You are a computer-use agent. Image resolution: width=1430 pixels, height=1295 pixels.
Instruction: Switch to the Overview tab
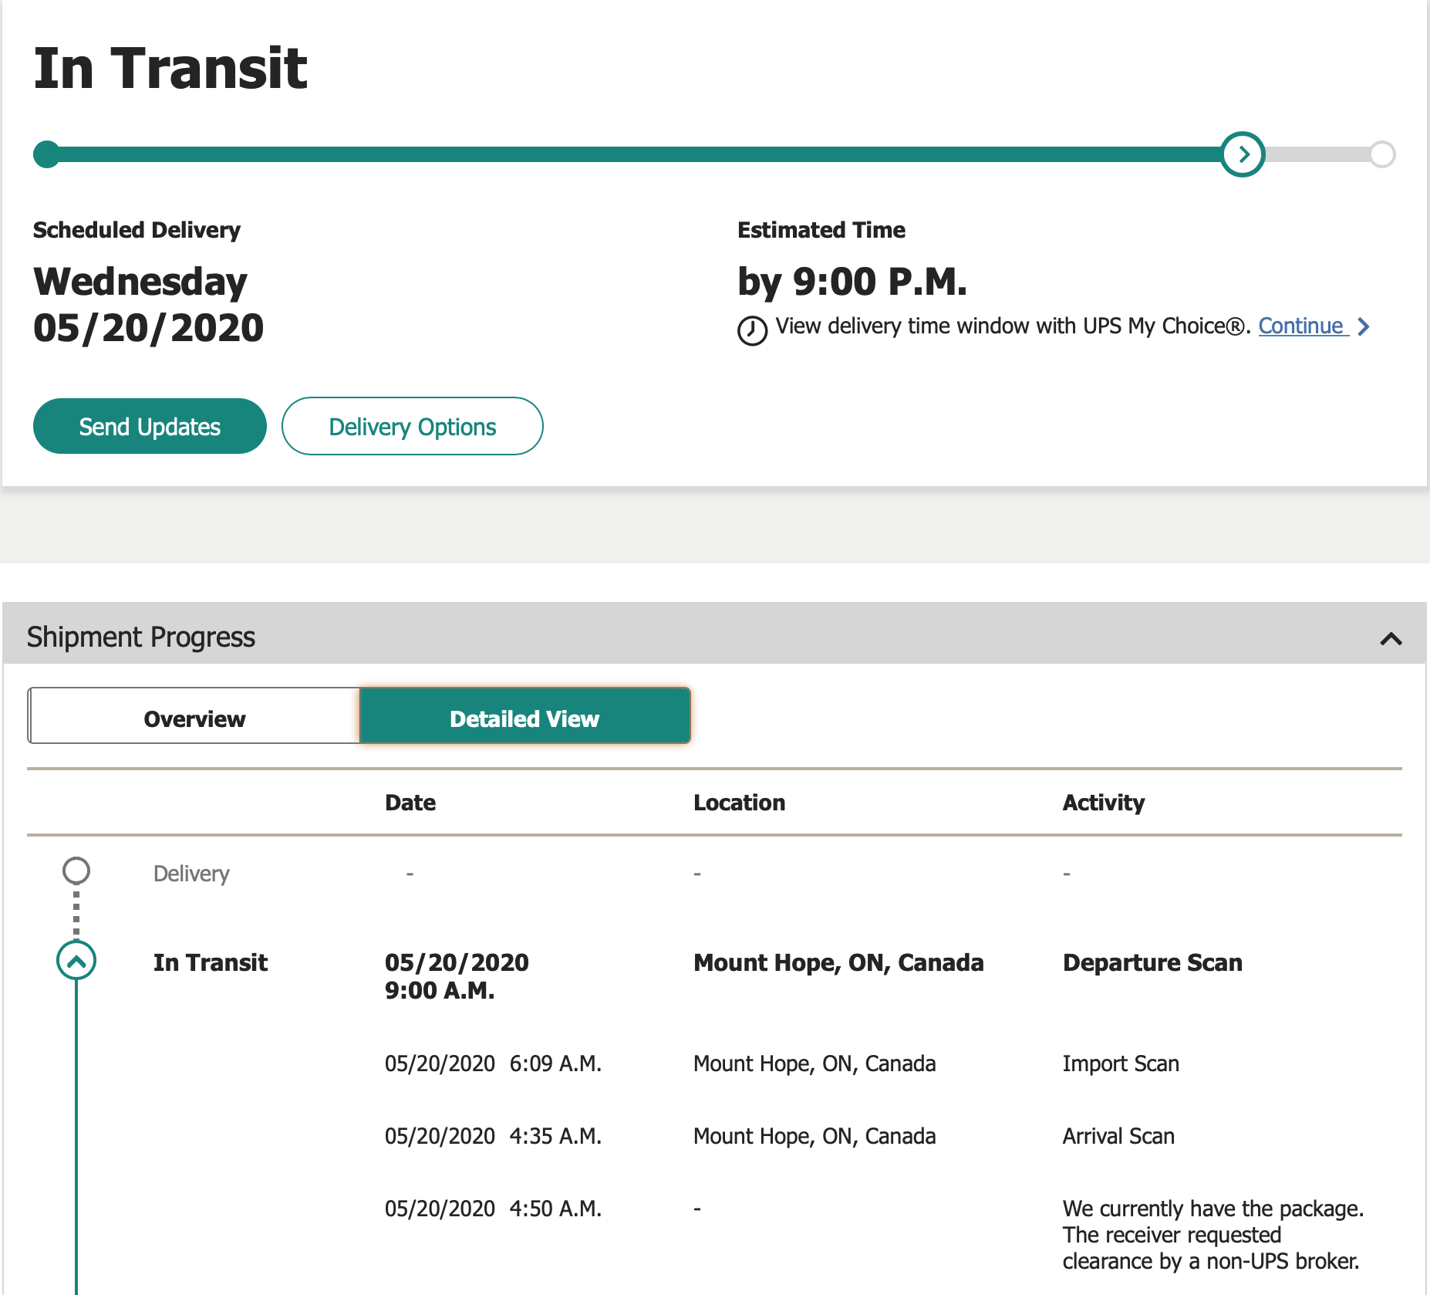click(x=194, y=719)
